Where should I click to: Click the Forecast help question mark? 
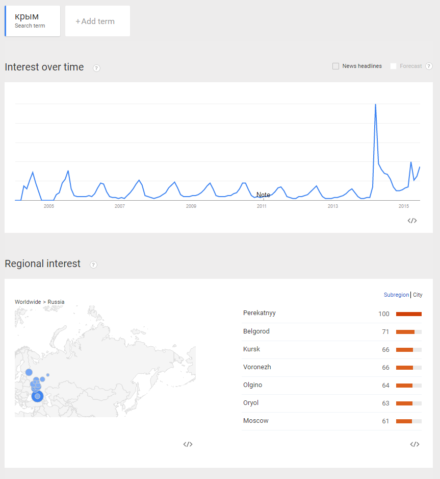coord(429,66)
